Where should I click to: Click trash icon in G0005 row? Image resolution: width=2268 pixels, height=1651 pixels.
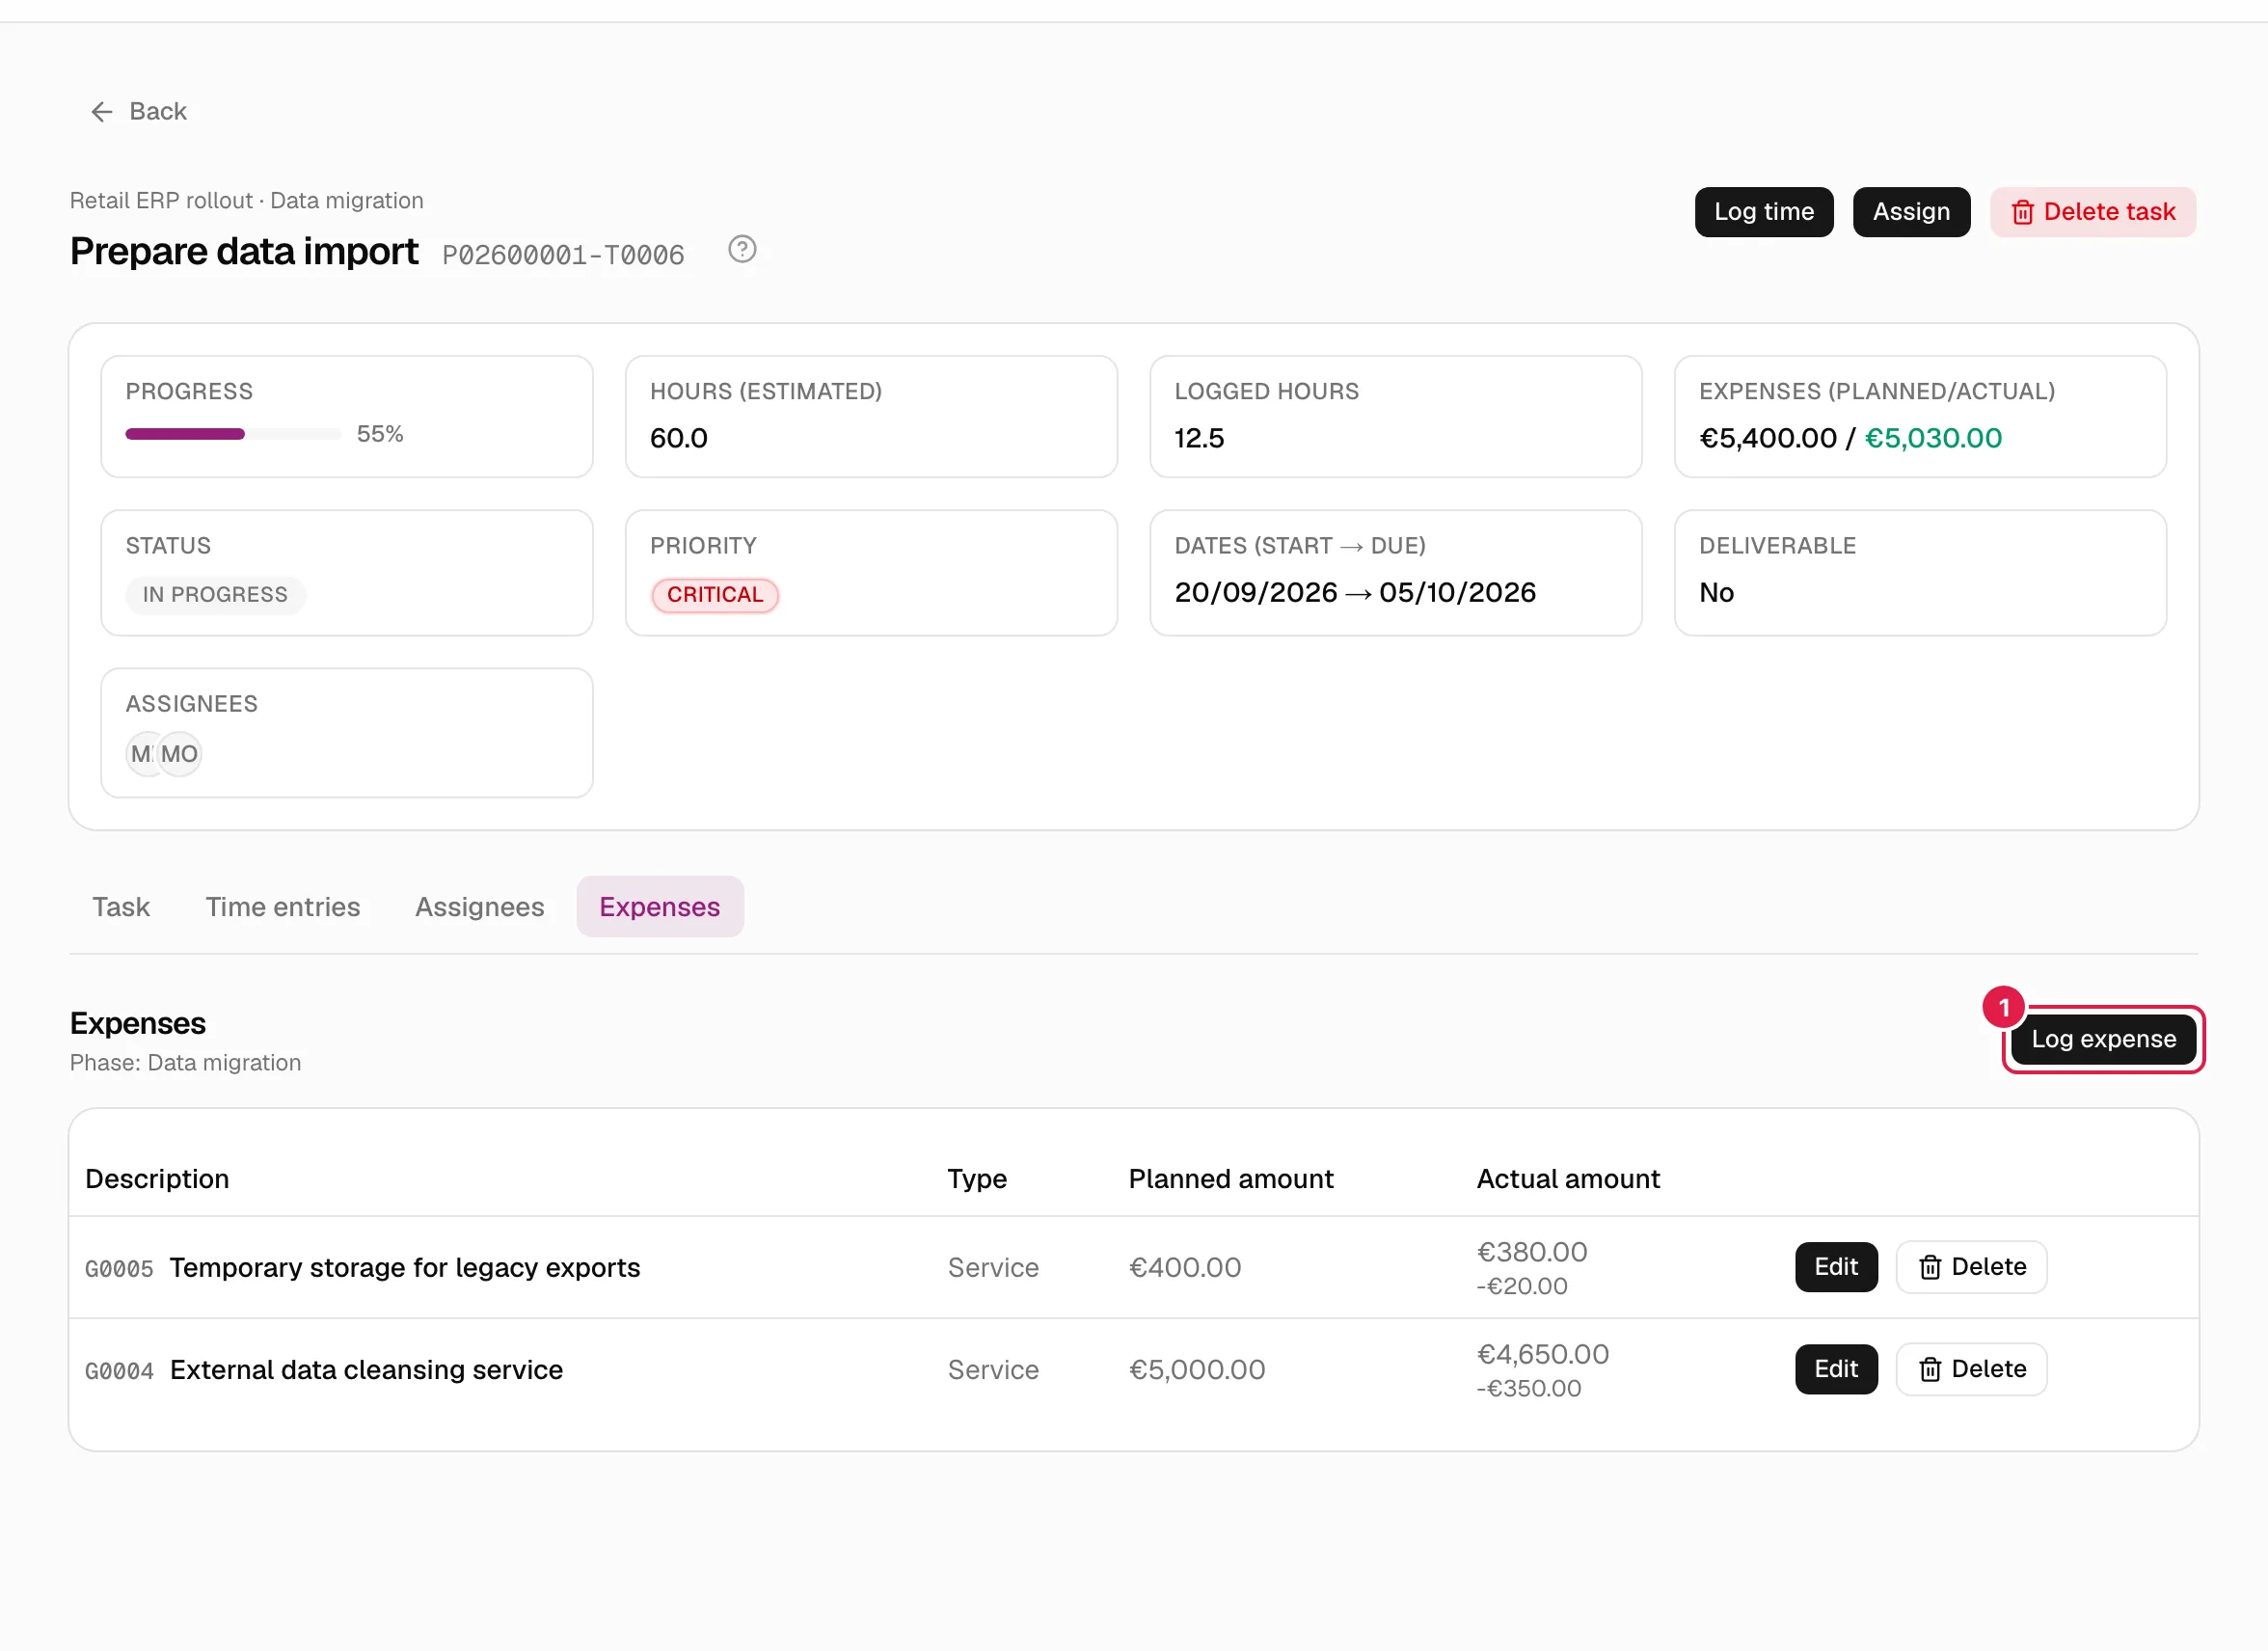coord(1930,1267)
